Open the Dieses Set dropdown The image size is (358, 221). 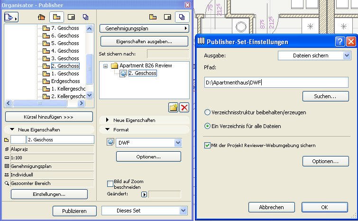point(145,211)
